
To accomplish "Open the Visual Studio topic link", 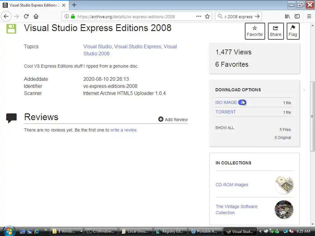I will 98,47.
